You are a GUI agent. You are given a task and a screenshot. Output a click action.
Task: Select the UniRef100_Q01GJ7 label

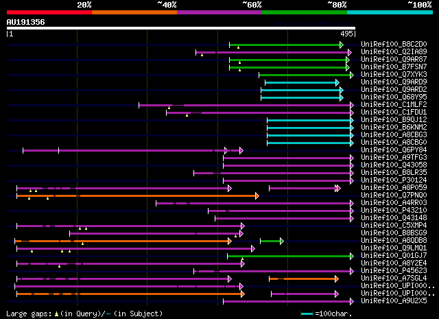click(394, 256)
